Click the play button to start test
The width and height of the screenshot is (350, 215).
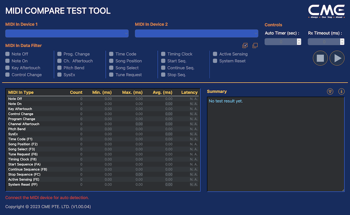[x=337, y=58]
